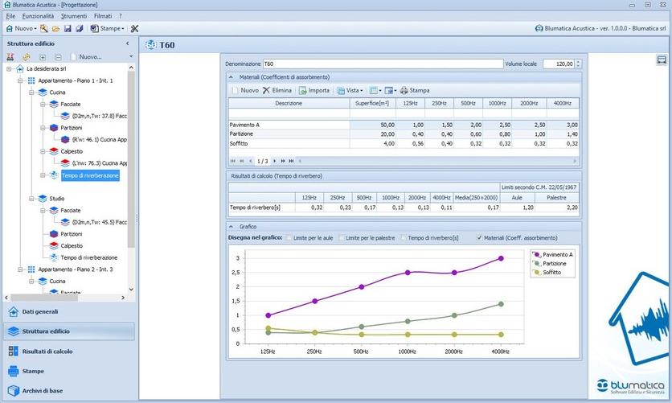Open the Strumenti menu
Screen dimensions: 672x403
pyautogui.click(x=74, y=16)
